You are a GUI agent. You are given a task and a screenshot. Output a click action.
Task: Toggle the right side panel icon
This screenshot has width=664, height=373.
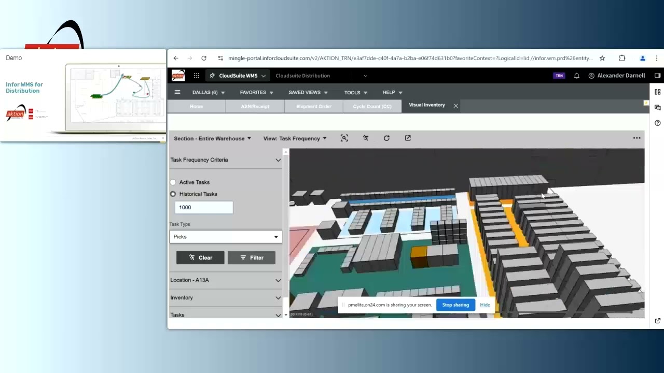pos(657,76)
